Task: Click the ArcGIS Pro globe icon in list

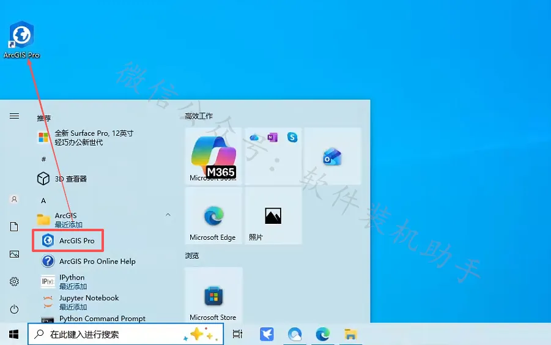Action: pos(48,240)
